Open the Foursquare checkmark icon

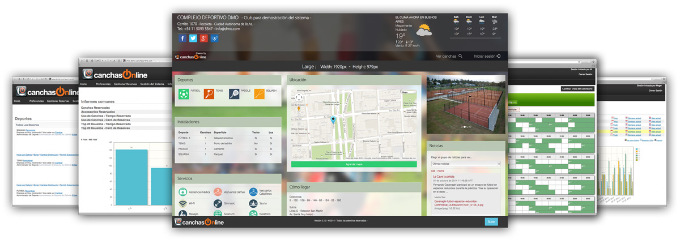215,38
